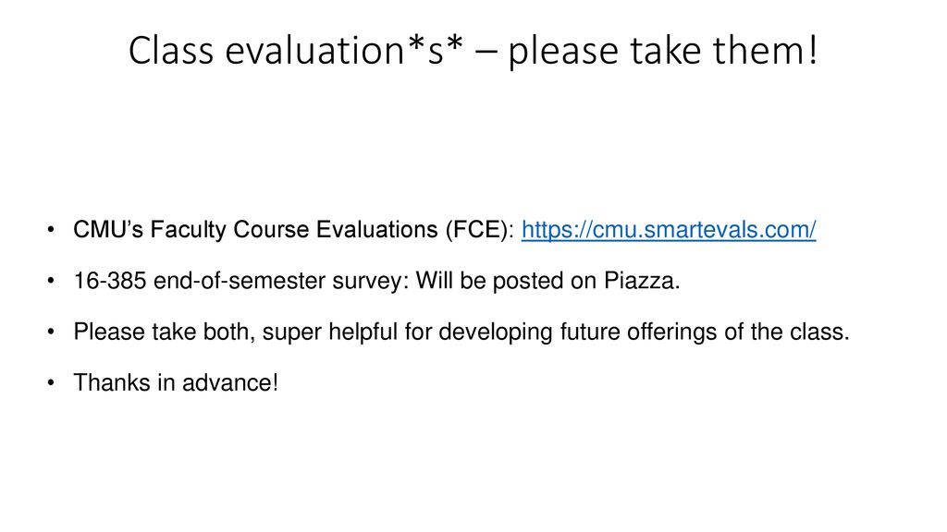Viewport: 947px width, 532px height.
Task: Click the word 'Class' in the title
Action: pos(171,50)
